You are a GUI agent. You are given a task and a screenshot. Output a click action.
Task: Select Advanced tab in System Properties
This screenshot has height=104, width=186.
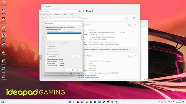point(57,15)
